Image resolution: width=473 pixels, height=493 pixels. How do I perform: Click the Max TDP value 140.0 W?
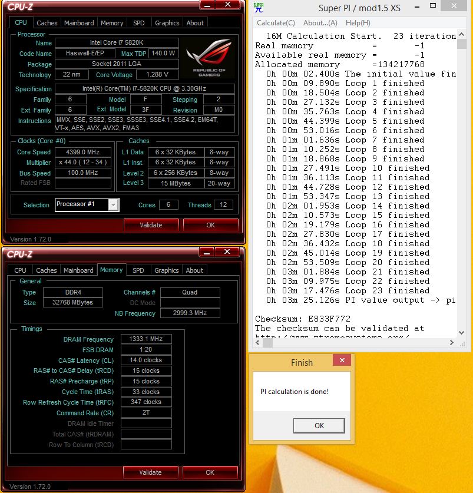pyautogui.click(x=163, y=53)
